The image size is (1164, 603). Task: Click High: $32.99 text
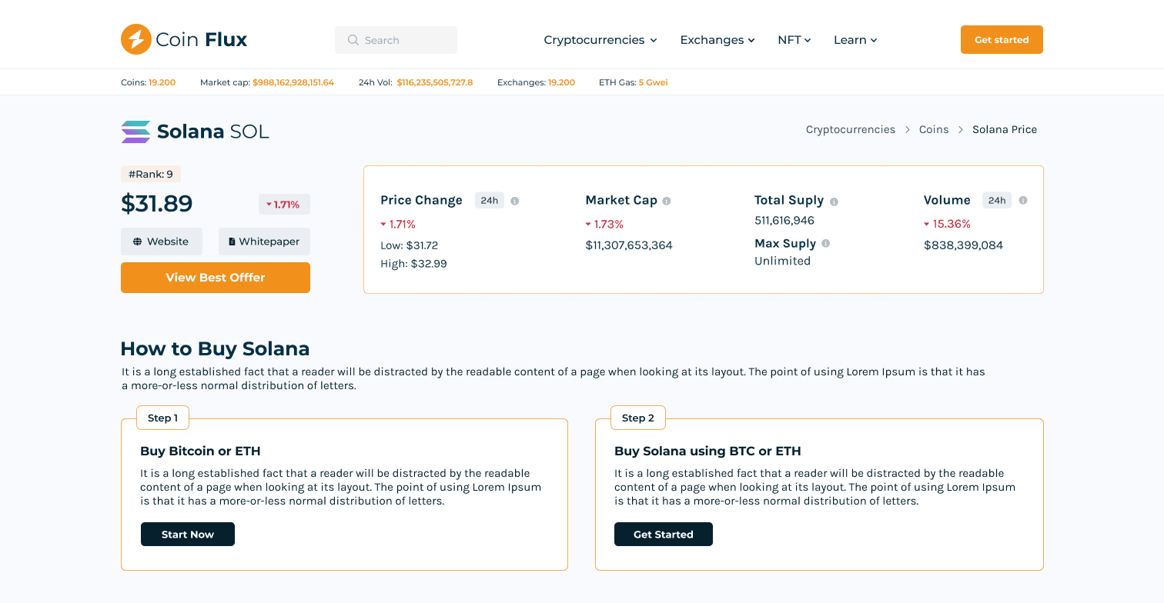413,264
